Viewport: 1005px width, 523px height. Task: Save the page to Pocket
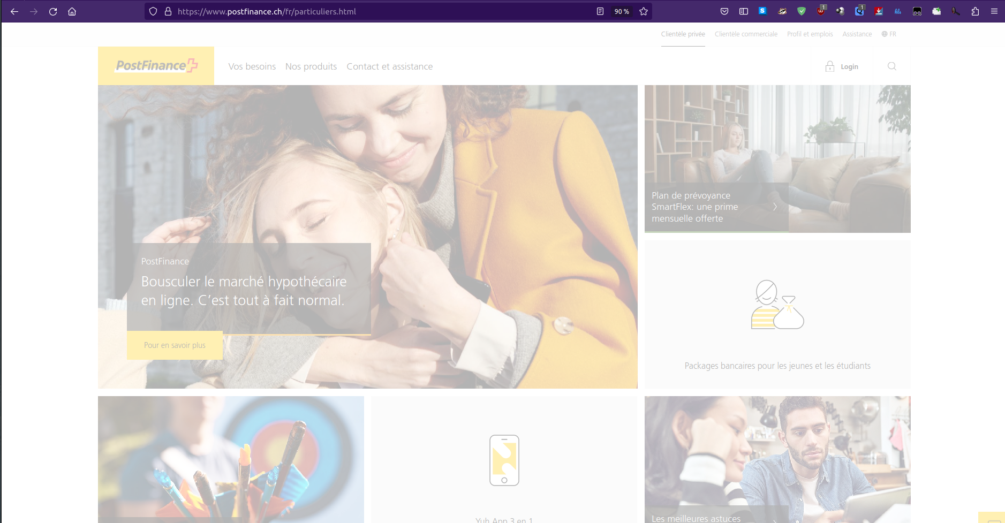724,11
